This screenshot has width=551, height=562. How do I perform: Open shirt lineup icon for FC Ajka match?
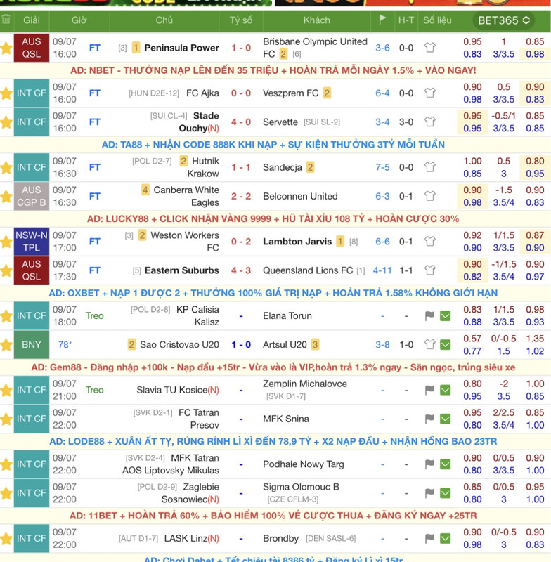tap(430, 93)
